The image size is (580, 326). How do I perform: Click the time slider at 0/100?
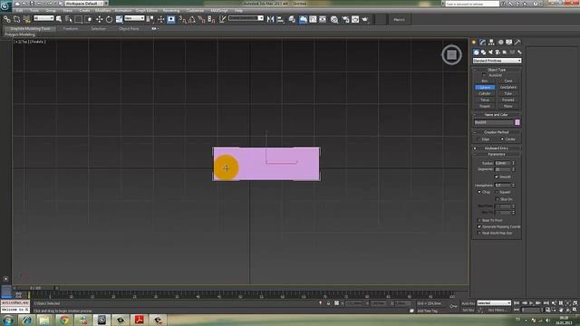click(35, 288)
